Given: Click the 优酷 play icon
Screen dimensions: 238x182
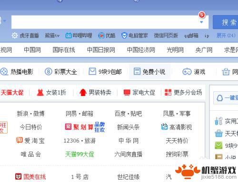Looking at the screenshot, I should point(101,36).
